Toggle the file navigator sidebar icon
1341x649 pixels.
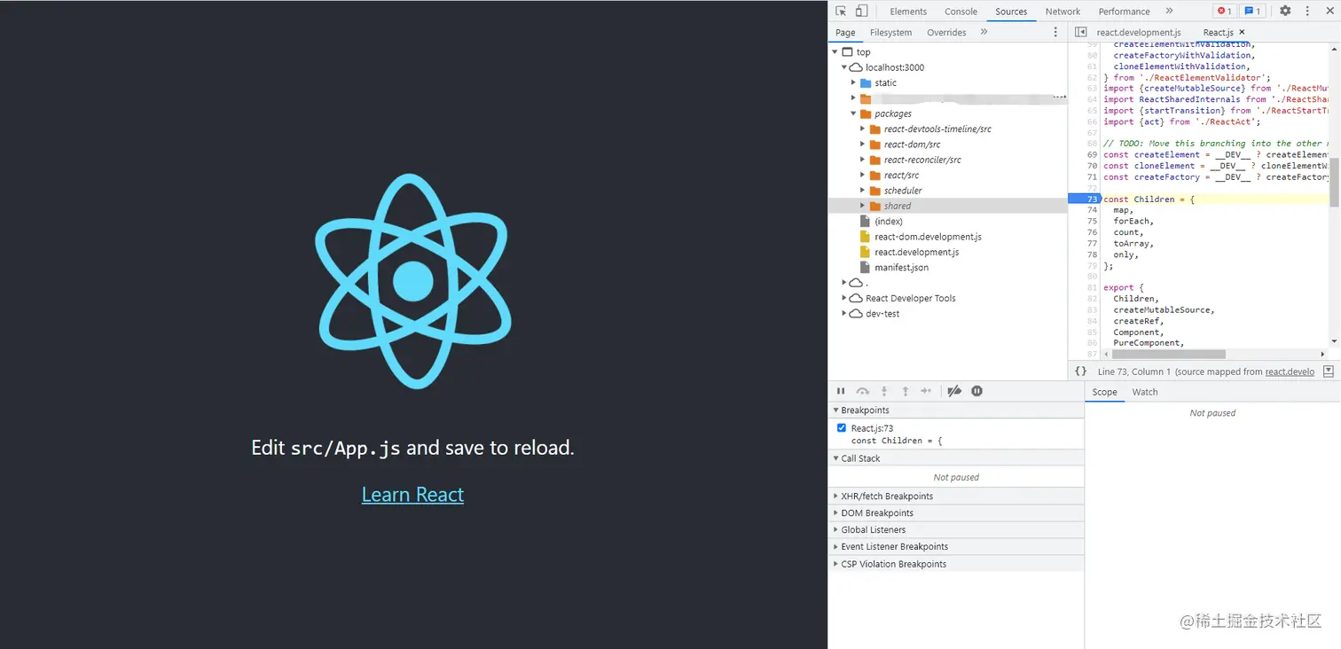pyautogui.click(x=1080, y=32)
